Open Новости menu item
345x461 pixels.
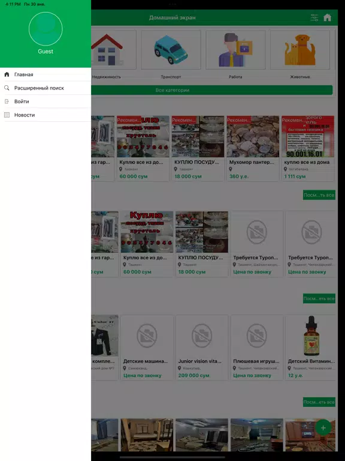pyautogui.click(x=46, y=115)
